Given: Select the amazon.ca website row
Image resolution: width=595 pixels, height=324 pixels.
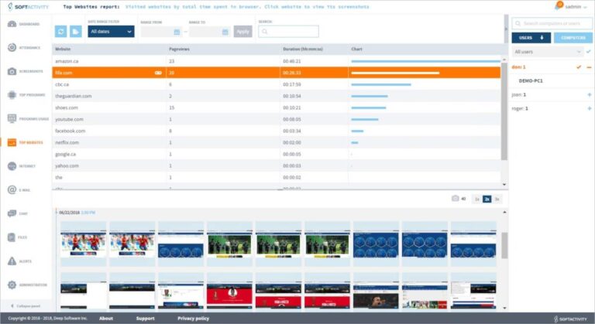Looking at the screenshot, I should point(277,61).
